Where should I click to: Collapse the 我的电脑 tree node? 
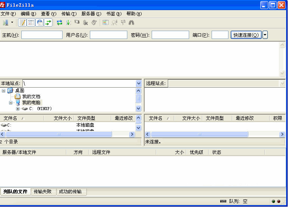(10, 103)
